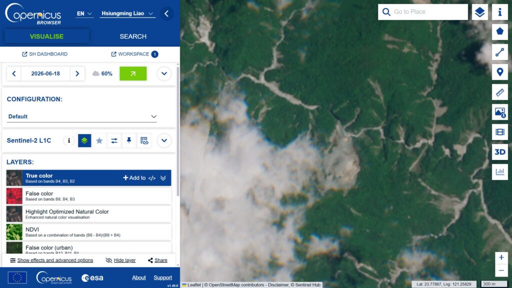
Task: Zoom in the map
Action: click(501, 257)
